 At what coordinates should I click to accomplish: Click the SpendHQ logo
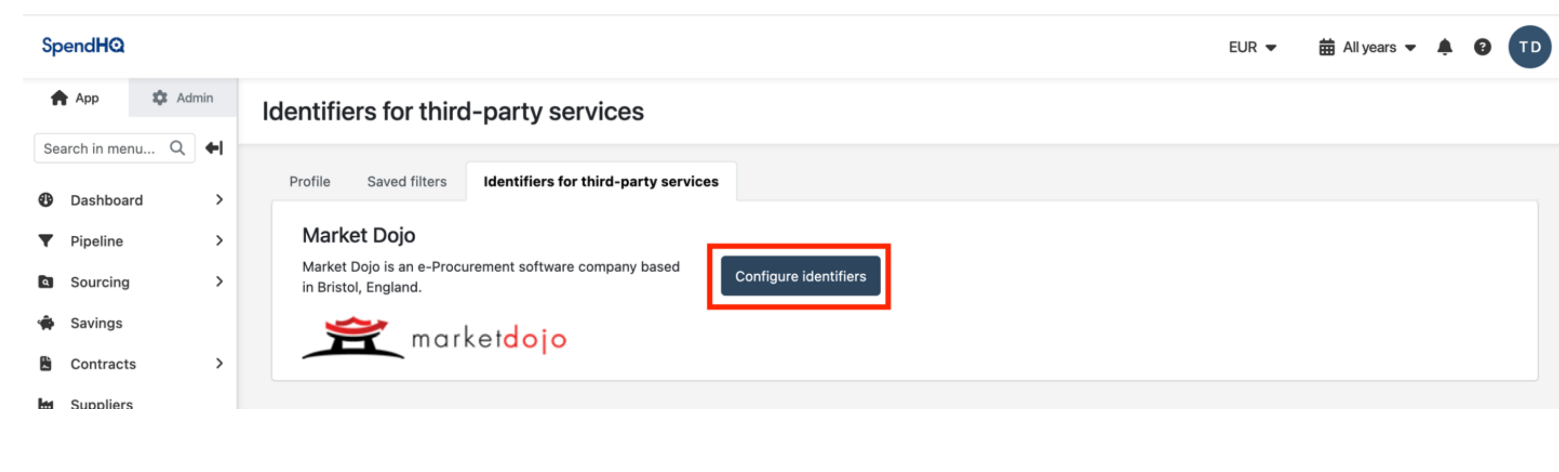pos(83,46)
